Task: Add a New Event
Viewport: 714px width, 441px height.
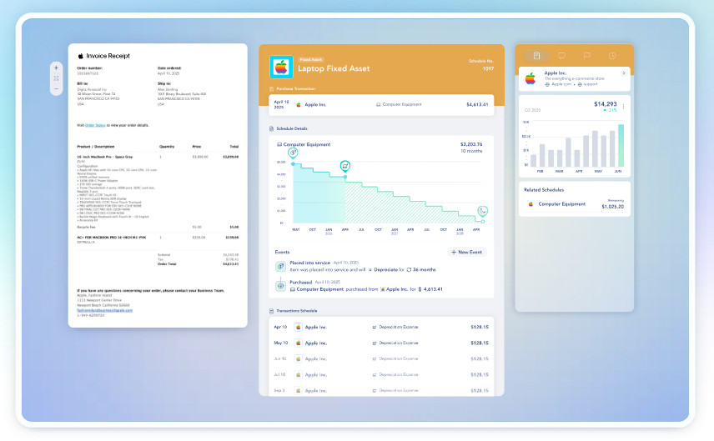Action: pyautogui.click(x=467, y=252)
